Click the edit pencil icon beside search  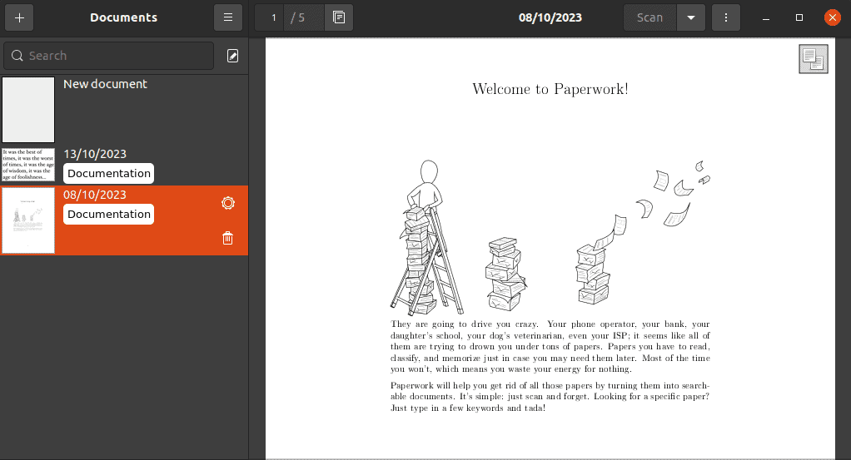point(233,56)
